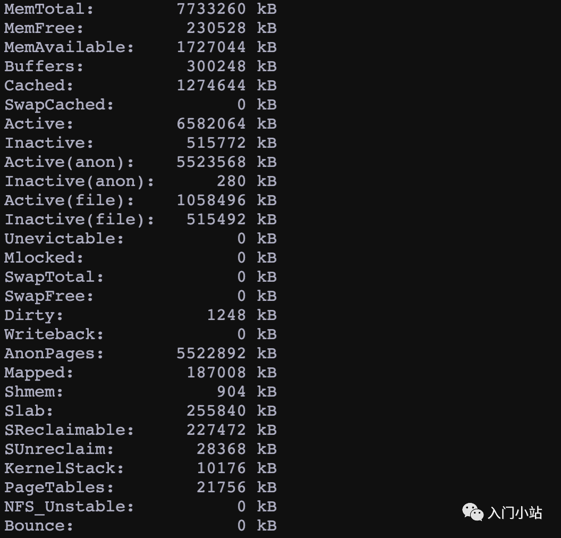Viewport: 561px width, 538px height.
Task: Click the AnonPages value 5522892
Action: (211, 354)
